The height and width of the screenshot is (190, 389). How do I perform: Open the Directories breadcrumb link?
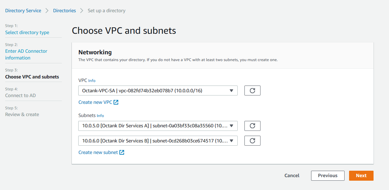(64, 11)
